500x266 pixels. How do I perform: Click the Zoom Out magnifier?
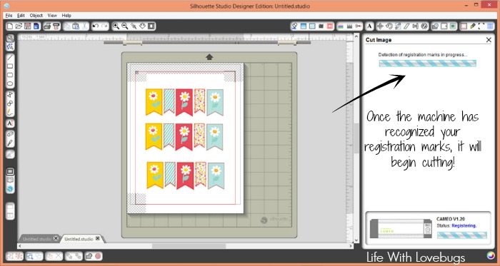[125, 26]
